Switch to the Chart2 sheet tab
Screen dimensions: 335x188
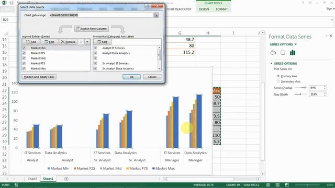pyautogui.click(x=32, y=179)
